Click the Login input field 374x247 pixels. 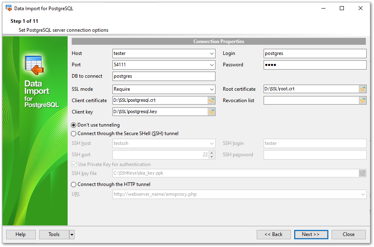click(x=315, y=53)
